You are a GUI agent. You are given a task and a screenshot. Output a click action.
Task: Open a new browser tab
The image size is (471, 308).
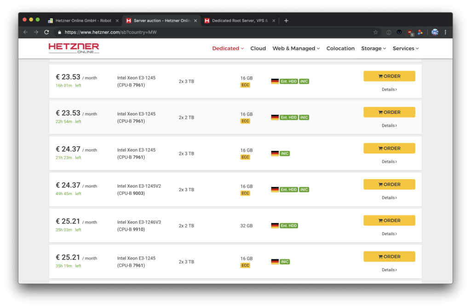tap(286, 20)
